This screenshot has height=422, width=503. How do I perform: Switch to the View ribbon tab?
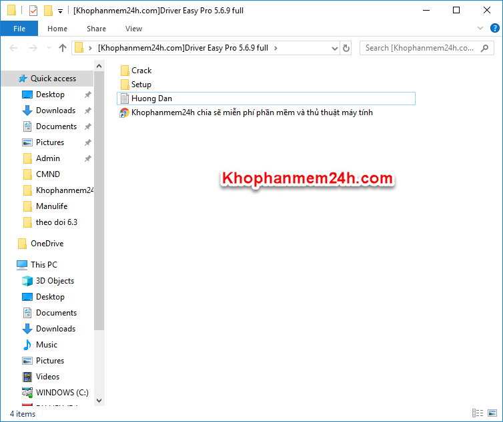(133, 29)
